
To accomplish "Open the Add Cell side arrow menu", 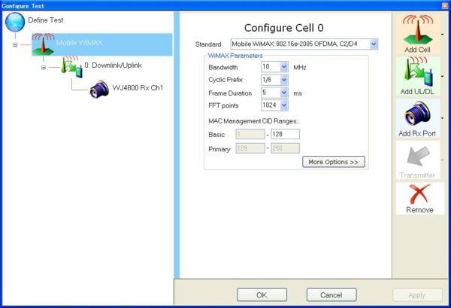I will 443,35.
